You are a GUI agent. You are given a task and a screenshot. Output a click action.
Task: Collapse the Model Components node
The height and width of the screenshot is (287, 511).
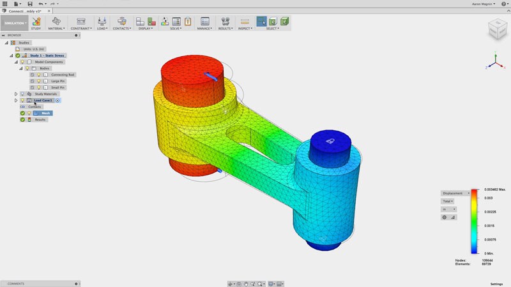pyautogui.click(x=17, y=62)
